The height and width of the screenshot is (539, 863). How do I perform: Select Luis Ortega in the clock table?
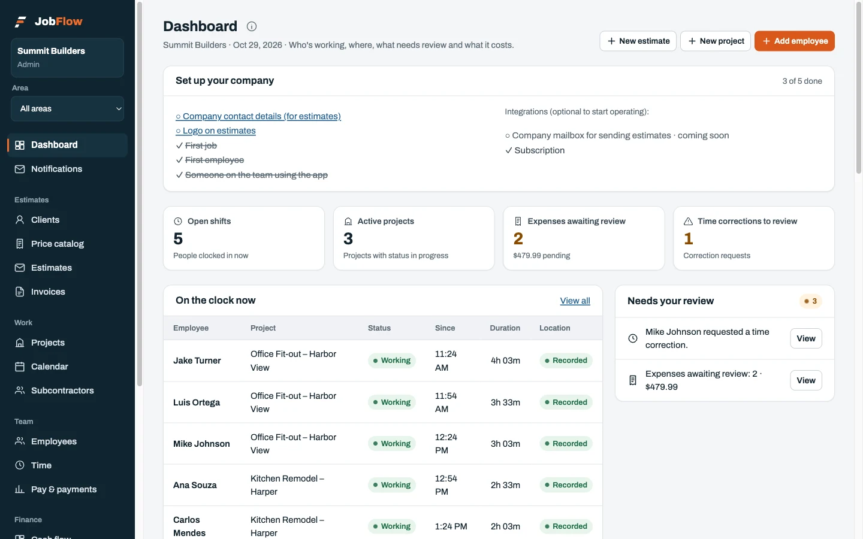click(197, 402)
